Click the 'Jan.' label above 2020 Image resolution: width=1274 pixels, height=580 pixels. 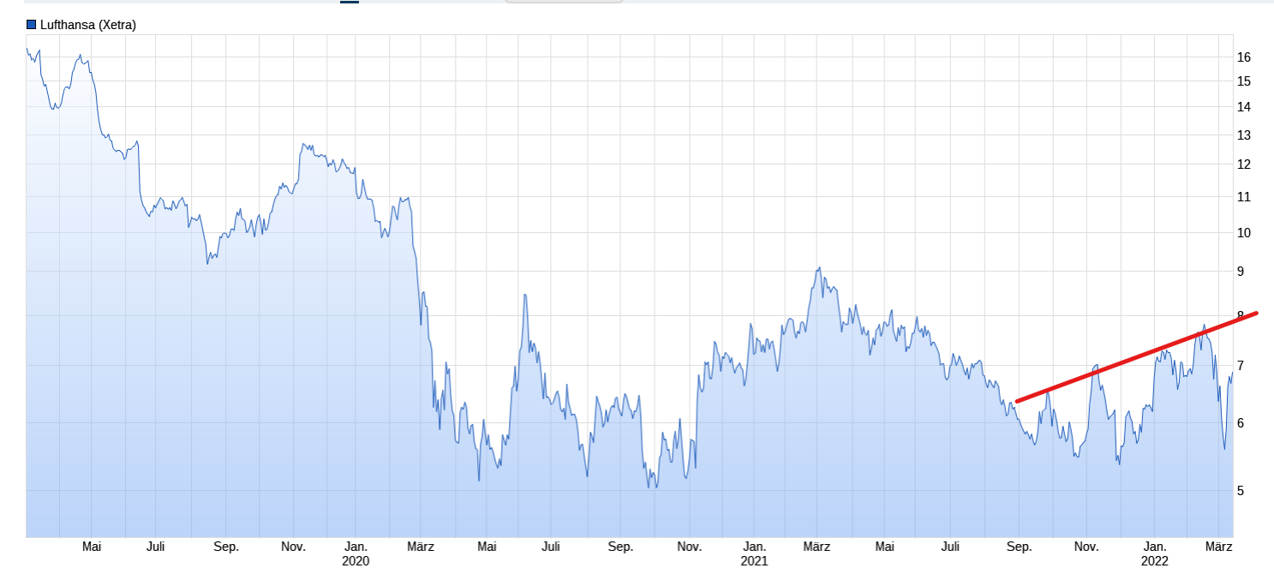click(x=356, y=547)
